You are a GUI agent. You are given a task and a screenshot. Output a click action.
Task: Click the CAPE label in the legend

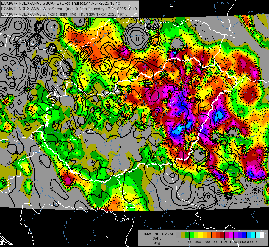tap(157, 238)
